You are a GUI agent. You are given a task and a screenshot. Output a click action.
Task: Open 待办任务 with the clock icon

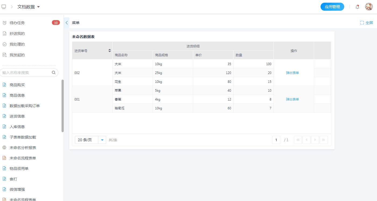click(17, 23)
